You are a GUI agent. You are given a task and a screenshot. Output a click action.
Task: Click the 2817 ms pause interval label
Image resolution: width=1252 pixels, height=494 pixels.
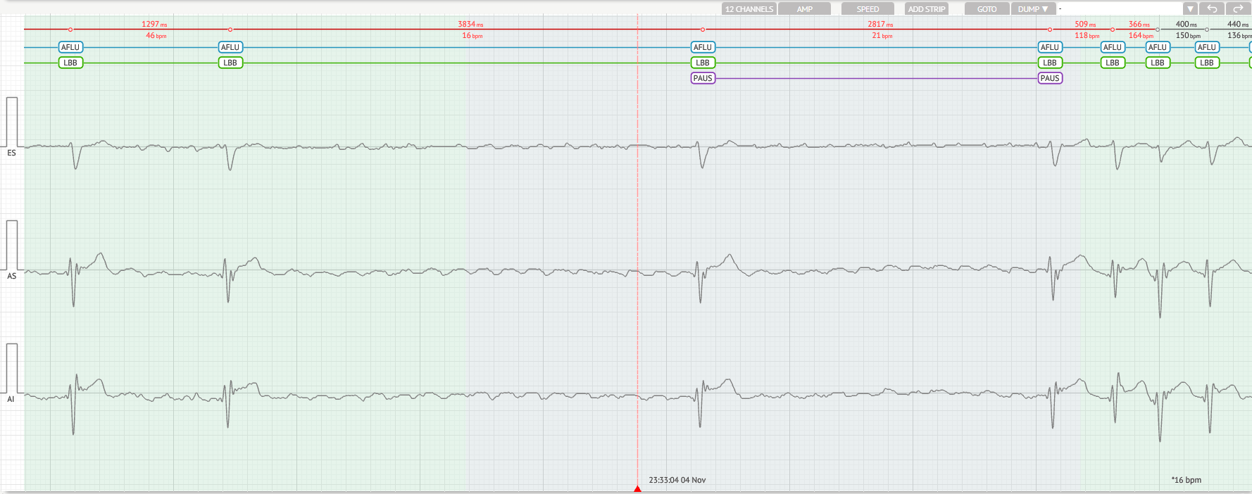click(x=880, y=25)
